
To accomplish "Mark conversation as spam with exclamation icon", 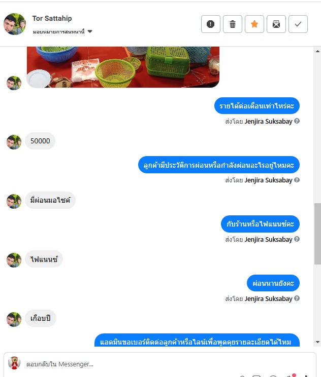I will (211, 24).
